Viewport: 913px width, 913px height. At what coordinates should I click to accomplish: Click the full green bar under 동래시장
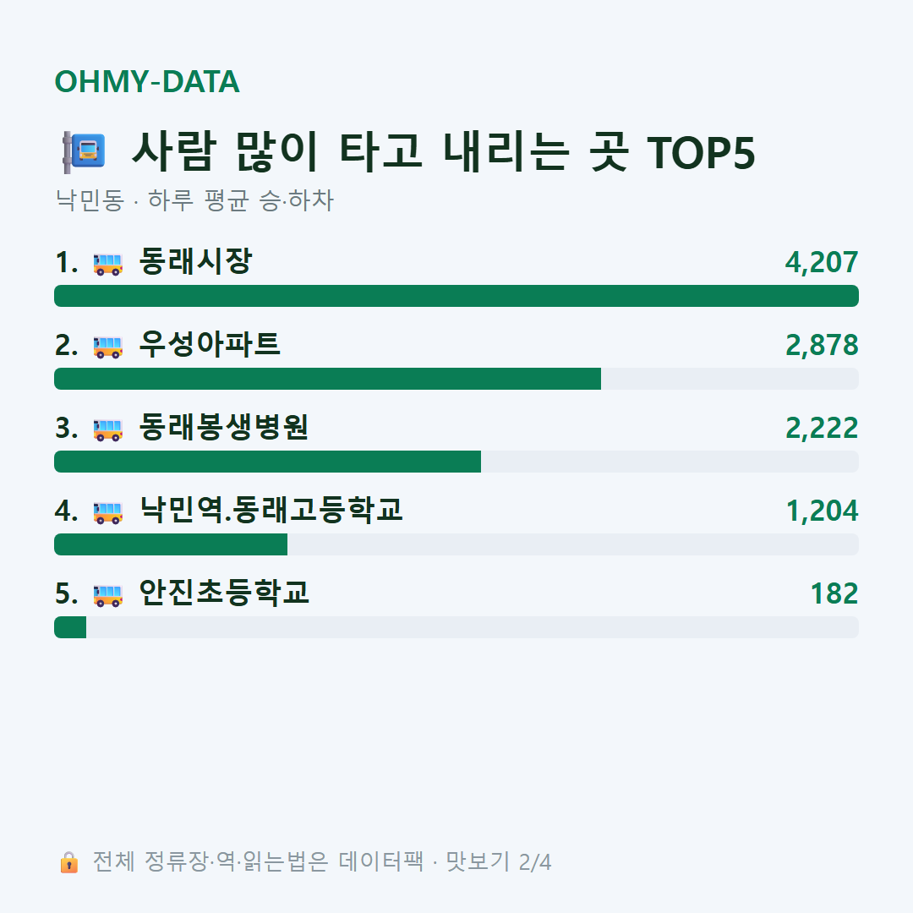pos(456,296)
